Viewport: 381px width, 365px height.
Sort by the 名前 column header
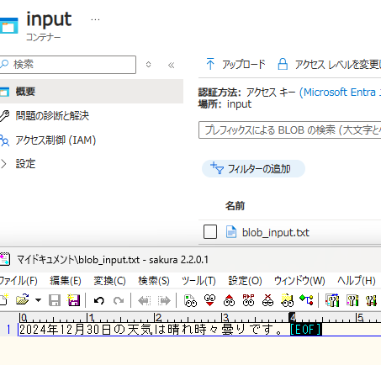235,206
